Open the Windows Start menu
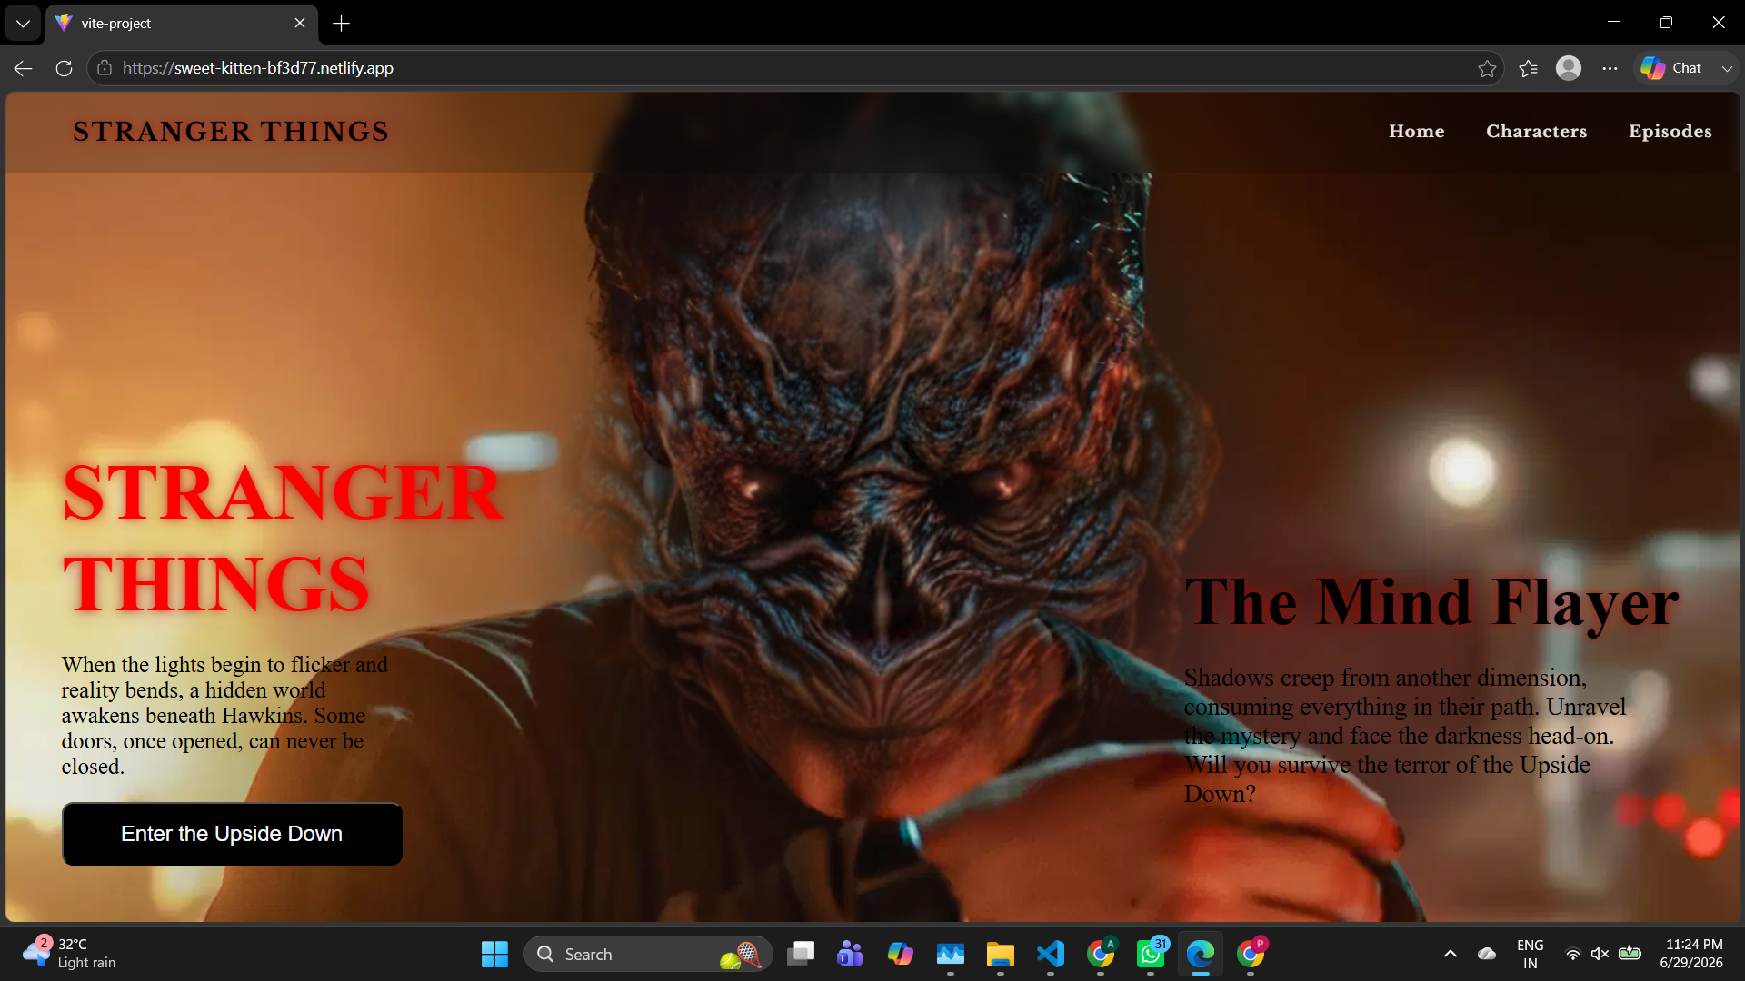The height and width of the screenshot is (981, 1745). (x=494, y=955)
